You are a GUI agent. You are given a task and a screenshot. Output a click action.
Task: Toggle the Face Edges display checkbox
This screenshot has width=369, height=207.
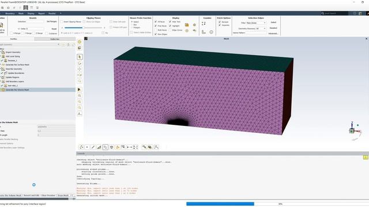click(156, 34)
